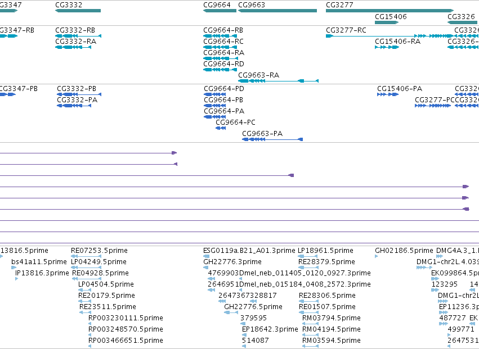Click transcript CG9663-RA
The image size is (479, 349).
point(278,81)
